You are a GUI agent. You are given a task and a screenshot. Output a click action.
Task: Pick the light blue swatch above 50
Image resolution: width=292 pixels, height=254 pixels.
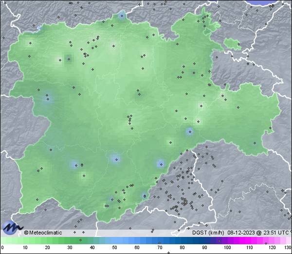tap(115, 241)
